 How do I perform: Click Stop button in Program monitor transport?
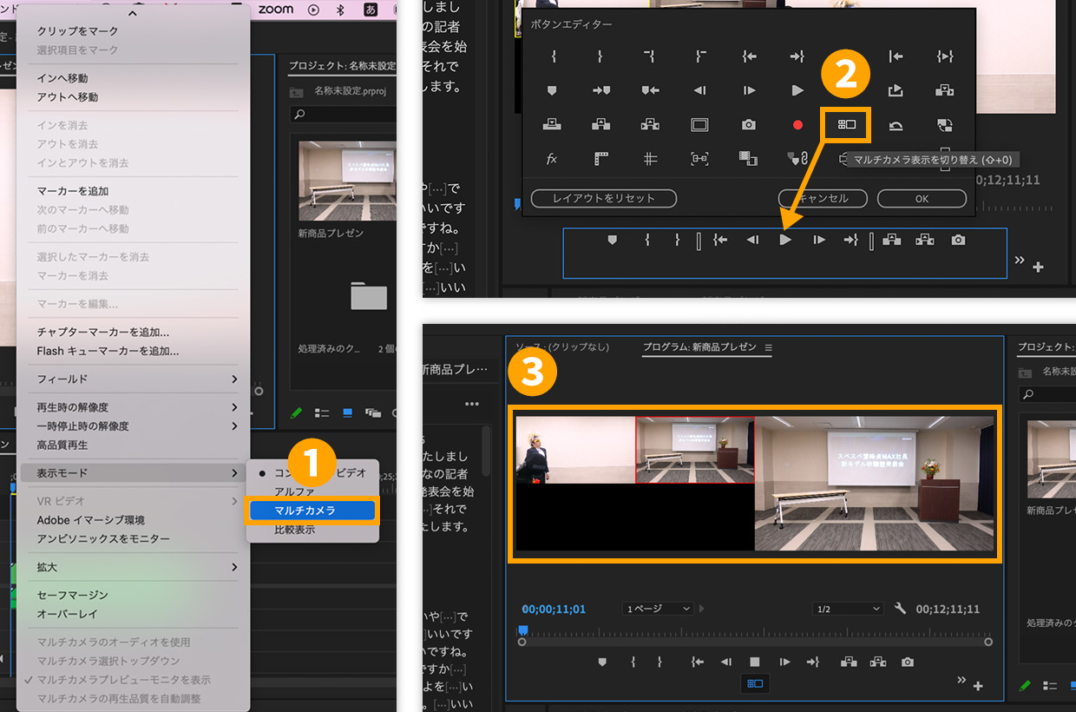(x=754, y=662)
